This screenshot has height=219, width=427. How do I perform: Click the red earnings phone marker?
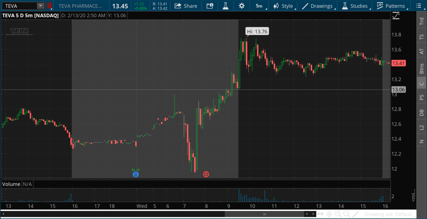206,174
